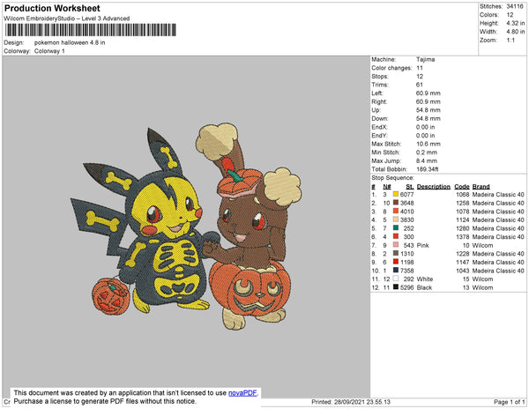
Task: Click code '1147' in the stop list
Action: point(463,262)
